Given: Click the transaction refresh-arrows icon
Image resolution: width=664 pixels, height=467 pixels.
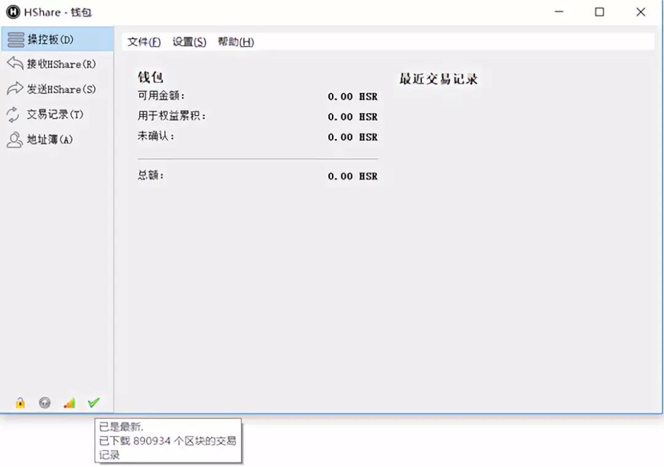Looking at the screenshot, I should pyautogui.click(x=13, y=114).
